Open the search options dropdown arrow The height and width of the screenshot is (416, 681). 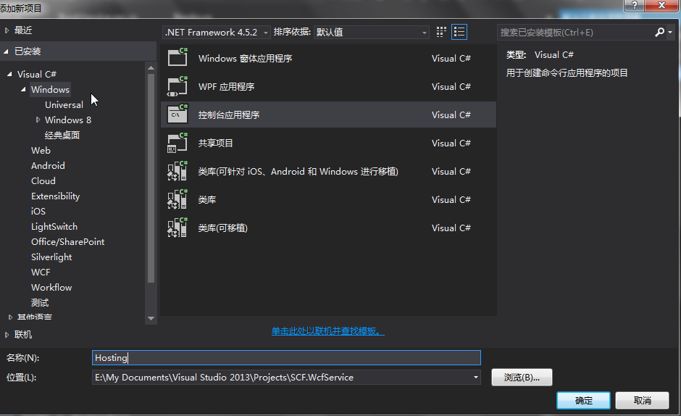pyautogui.click(x=670, y=32)
